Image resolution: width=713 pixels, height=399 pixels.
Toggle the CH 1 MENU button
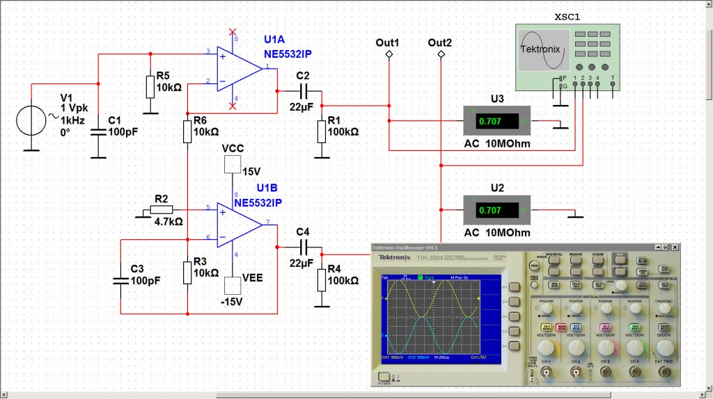coord(546,327)
